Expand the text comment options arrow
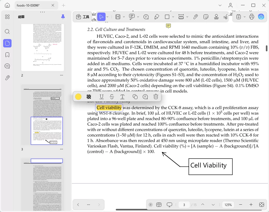The height and width of the screenshot is (212, 269). 138,17
